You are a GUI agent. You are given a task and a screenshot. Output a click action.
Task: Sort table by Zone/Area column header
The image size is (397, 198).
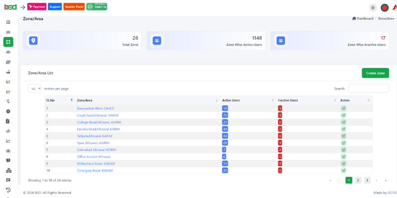(84, 100)
